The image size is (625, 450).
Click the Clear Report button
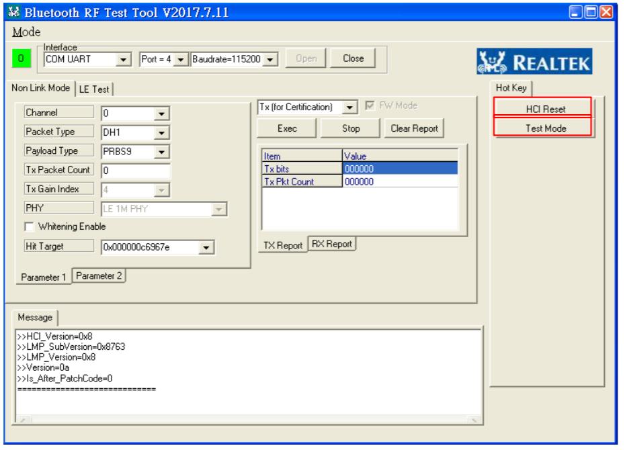tap(414, 129)
